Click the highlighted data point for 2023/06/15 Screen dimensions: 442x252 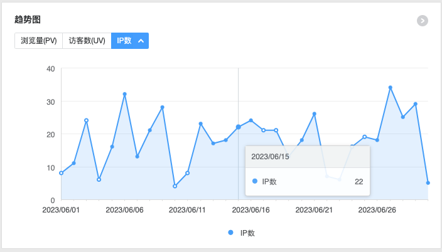tap(238, 127)
